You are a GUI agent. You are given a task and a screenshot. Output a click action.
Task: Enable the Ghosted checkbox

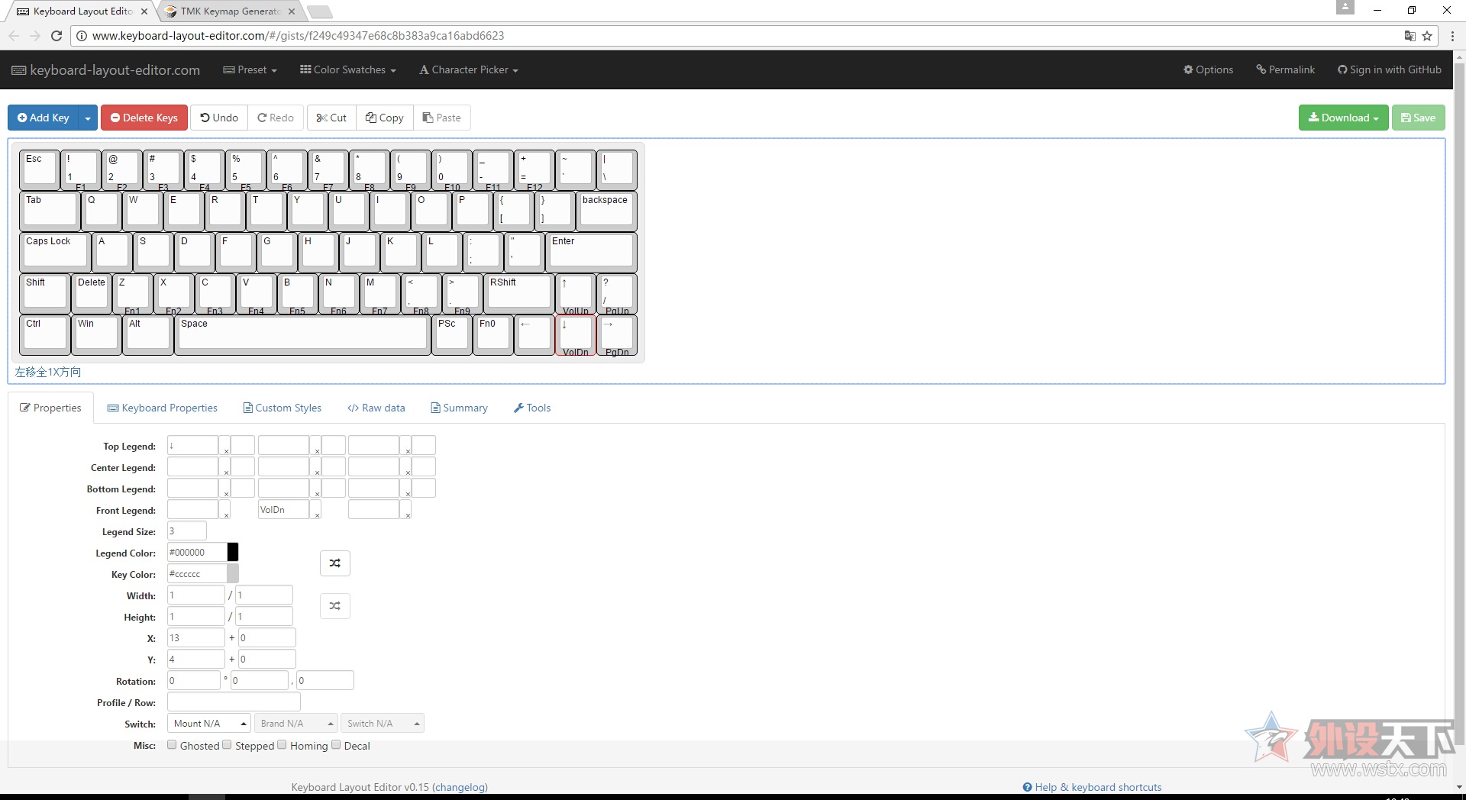(172, 745)
